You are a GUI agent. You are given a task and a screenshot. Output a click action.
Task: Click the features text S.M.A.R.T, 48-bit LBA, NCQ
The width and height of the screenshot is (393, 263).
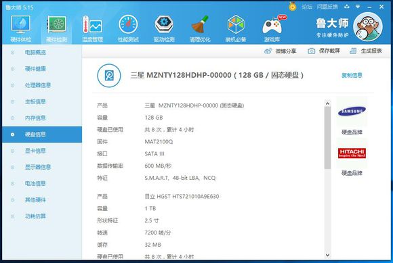click(180, 178)
